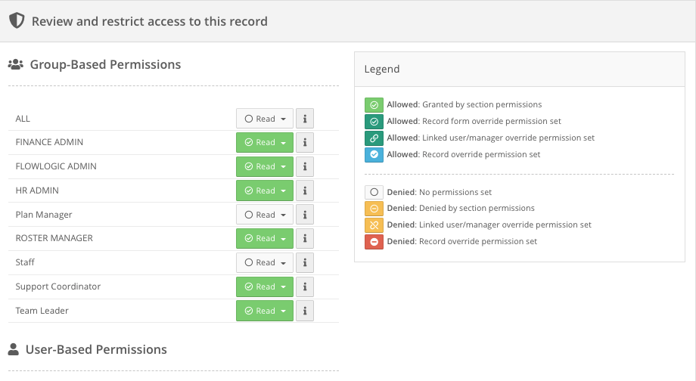696x381 pixels.
Task: Click legend unlink icon for denied linked user
Action: coord(374,225)
